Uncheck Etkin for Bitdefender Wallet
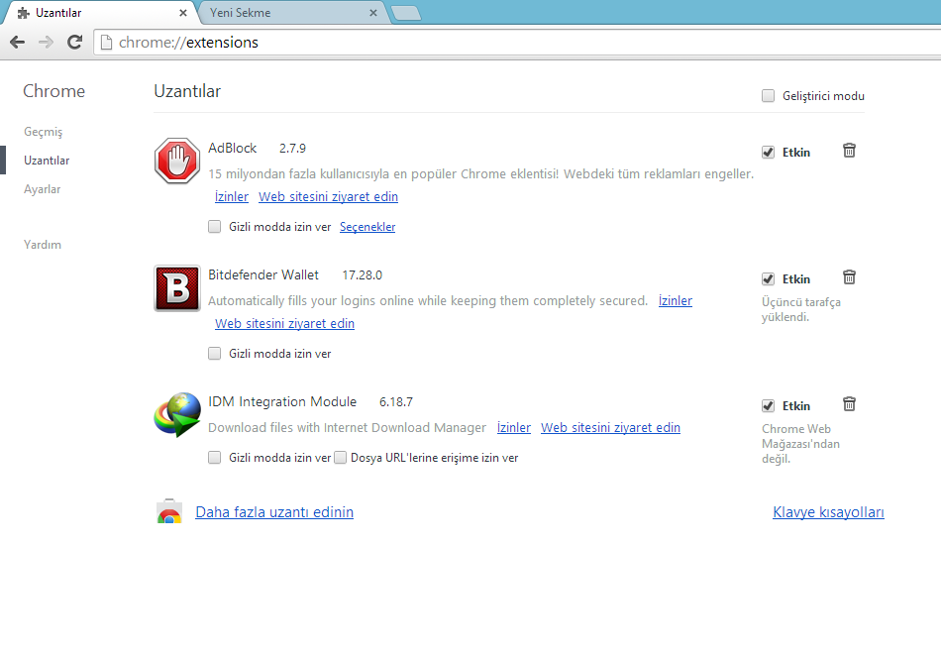This screenshot has width=941, height=654. coord(769,278)
